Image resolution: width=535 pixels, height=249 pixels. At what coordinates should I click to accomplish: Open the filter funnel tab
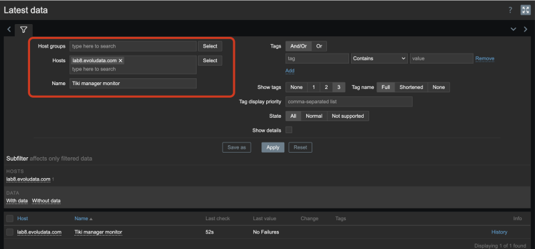coord(23,30)
